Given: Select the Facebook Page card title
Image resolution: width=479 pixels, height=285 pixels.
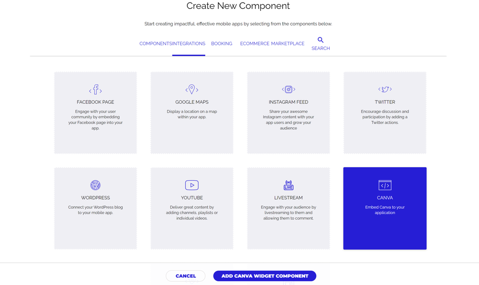Looking at the screenshot, I should 95,102.
